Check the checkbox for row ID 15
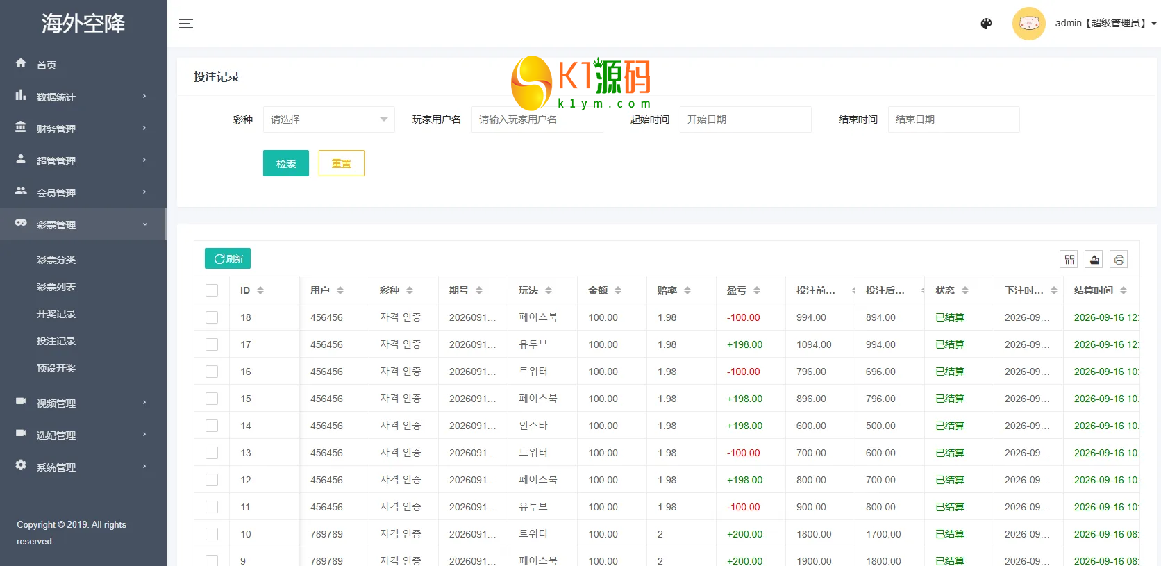Image resolution: width=1161 pixels, height=566 pixels. click(212, 399)
